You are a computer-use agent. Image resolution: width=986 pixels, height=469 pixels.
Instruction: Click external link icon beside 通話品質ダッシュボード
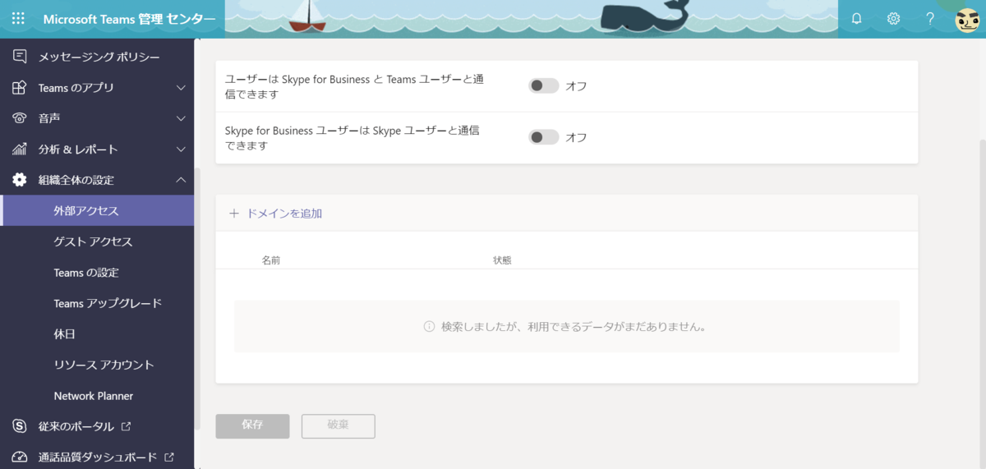coord(169,458)
